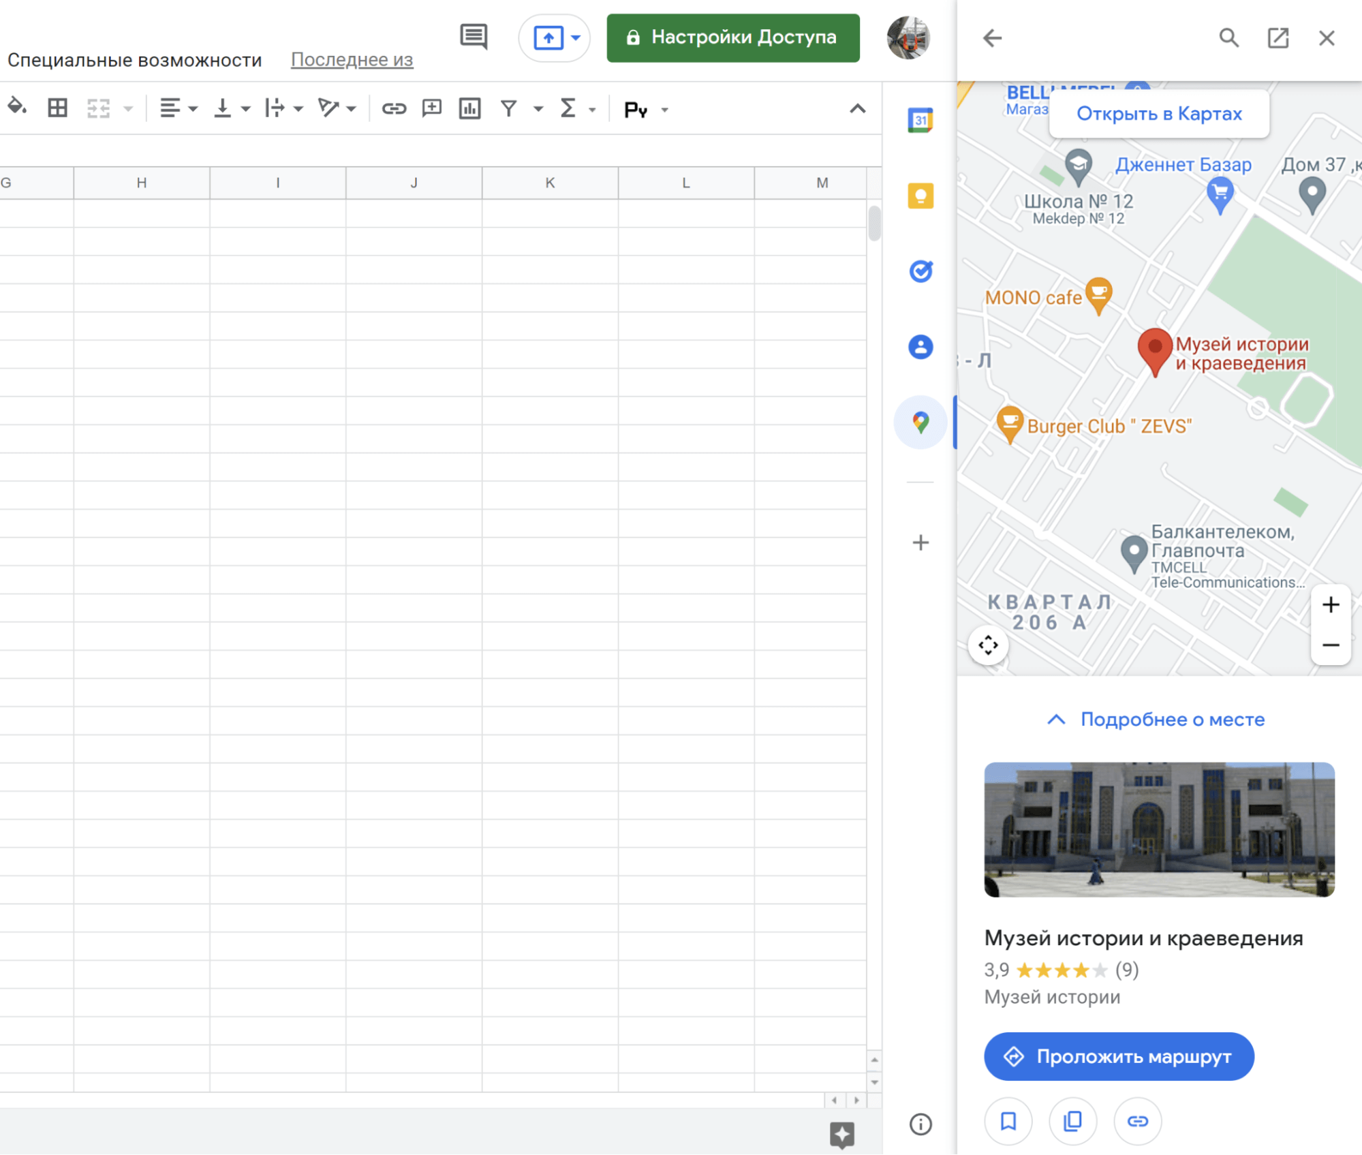Click Проложить маршрут directions button
This screenshot has width=1362, height=1155.
click(x=1119, y=1057)
